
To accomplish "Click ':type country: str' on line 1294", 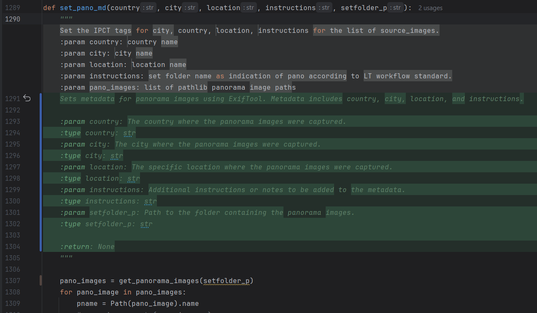I will 98,133.
